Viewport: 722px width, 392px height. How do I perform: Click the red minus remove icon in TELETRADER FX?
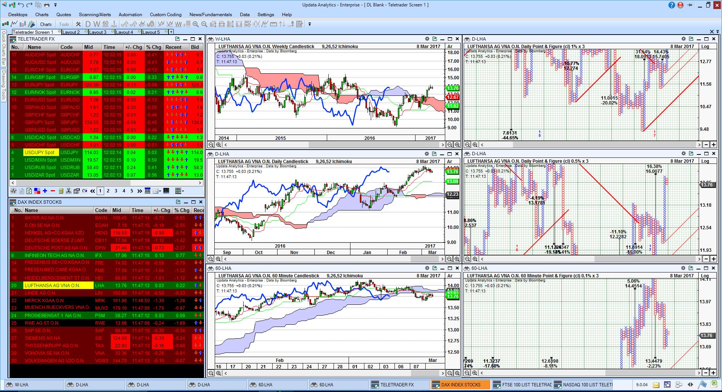tap(53, 191)
